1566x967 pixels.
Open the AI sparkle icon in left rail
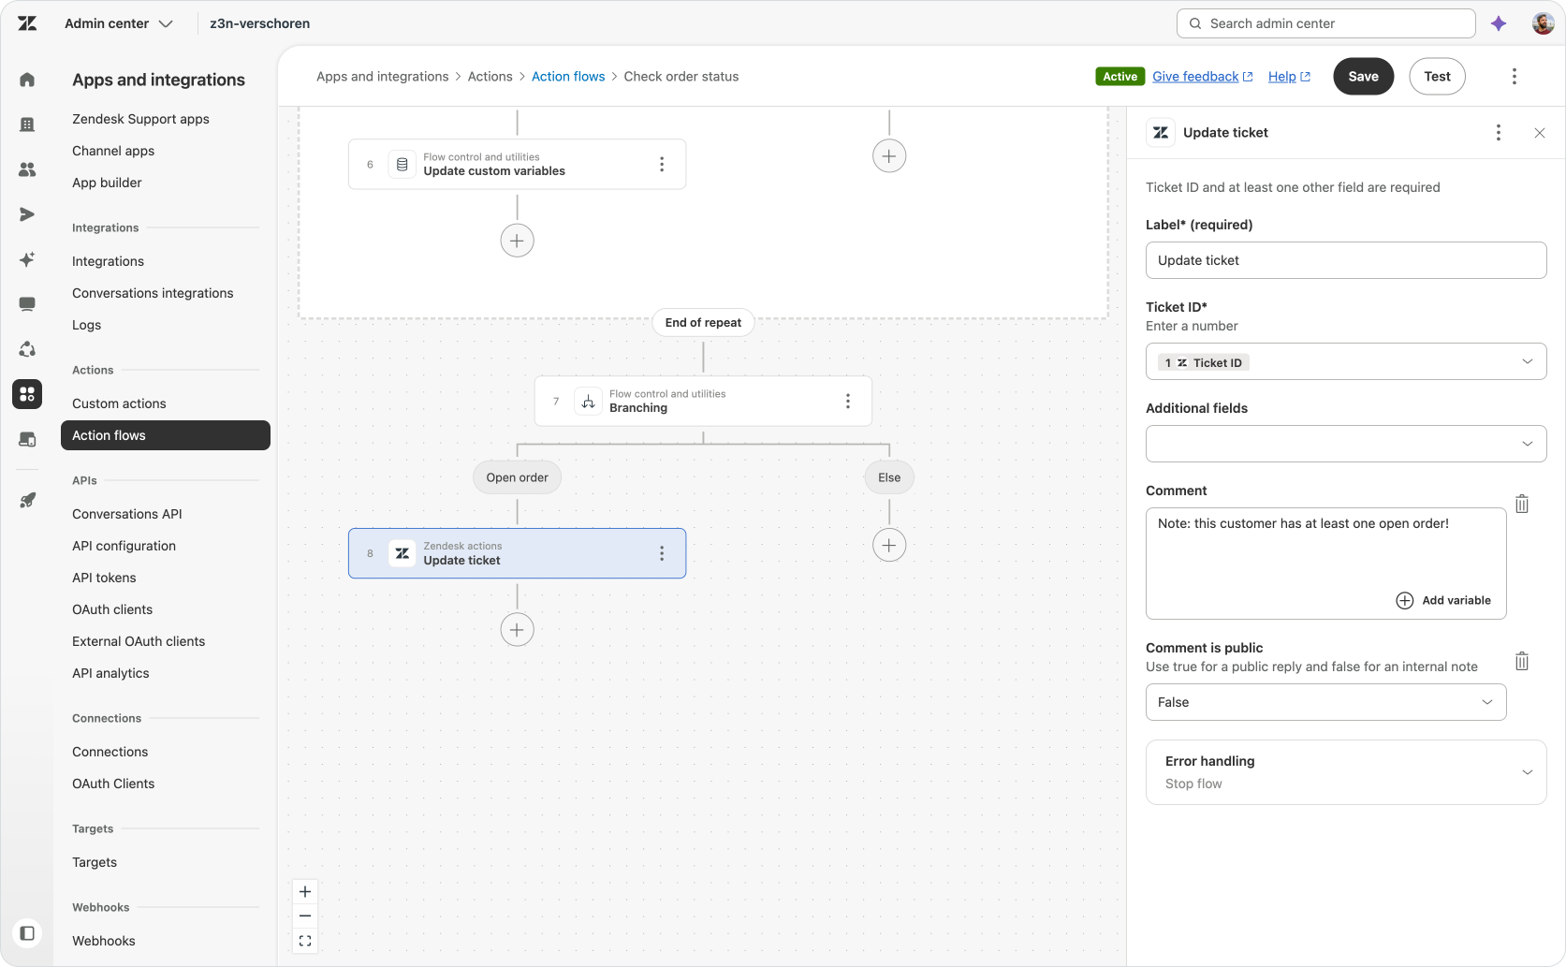[27, 259]
